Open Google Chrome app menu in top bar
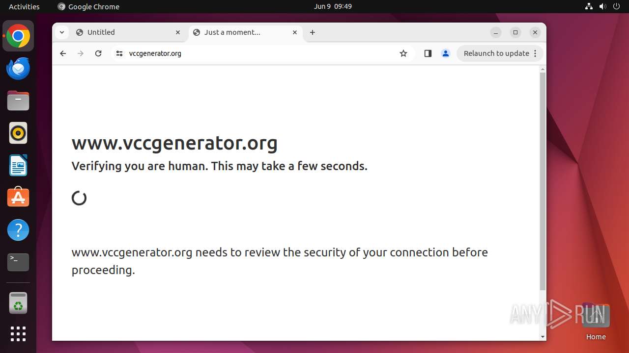The image size is (629, 353). tap(88, 6)
